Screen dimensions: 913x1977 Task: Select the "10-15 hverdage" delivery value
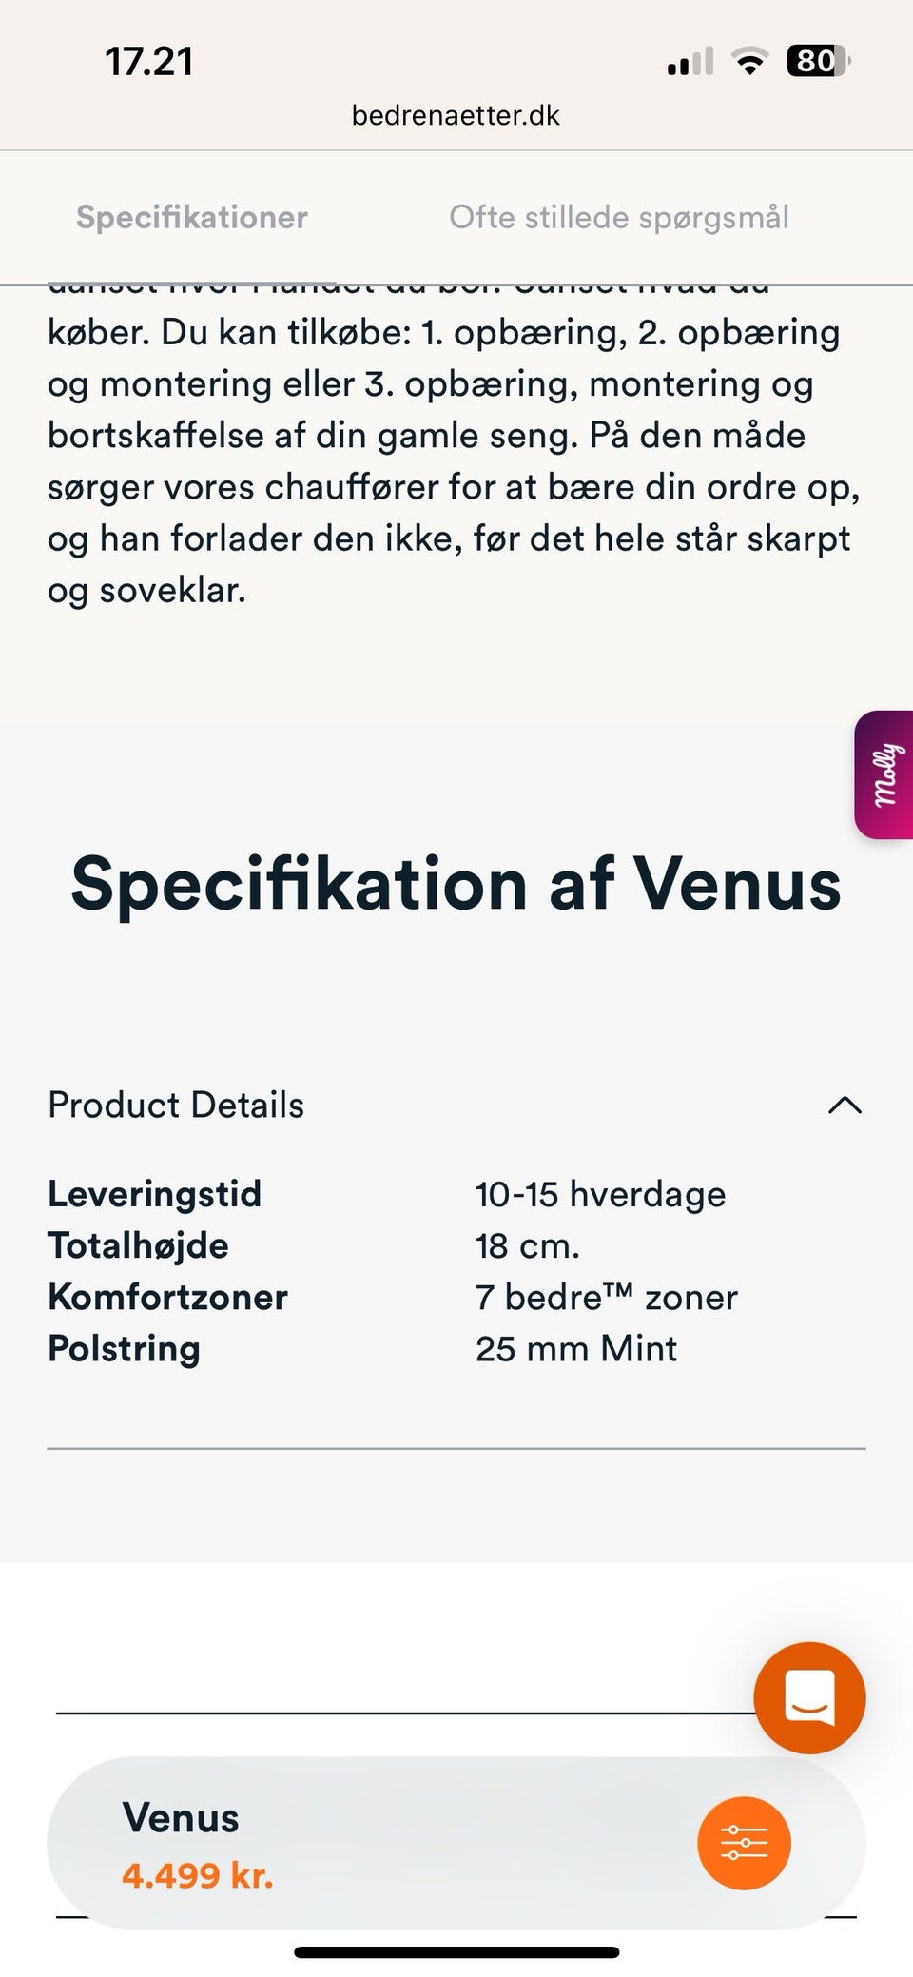click(x=600, y=1194)
